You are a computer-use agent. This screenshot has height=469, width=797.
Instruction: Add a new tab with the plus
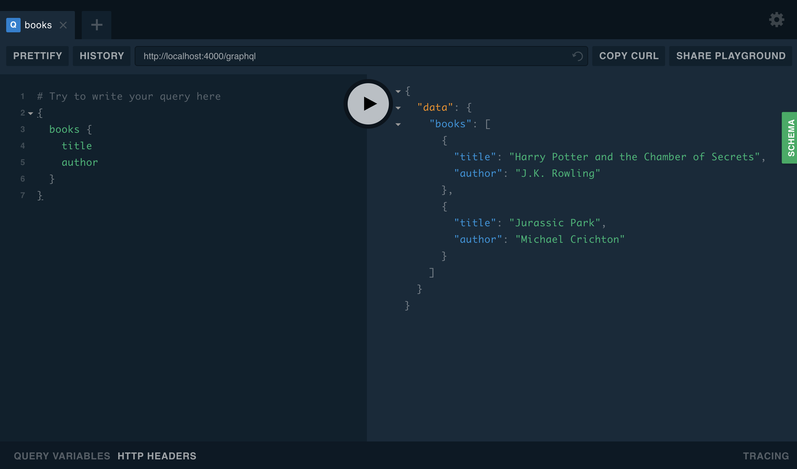click(97, 25)
